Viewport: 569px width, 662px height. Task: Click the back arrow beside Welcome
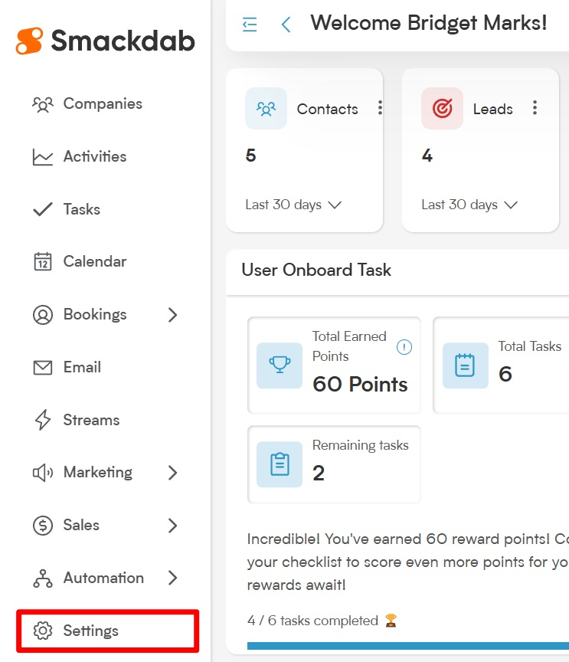[x=286, y=25]
